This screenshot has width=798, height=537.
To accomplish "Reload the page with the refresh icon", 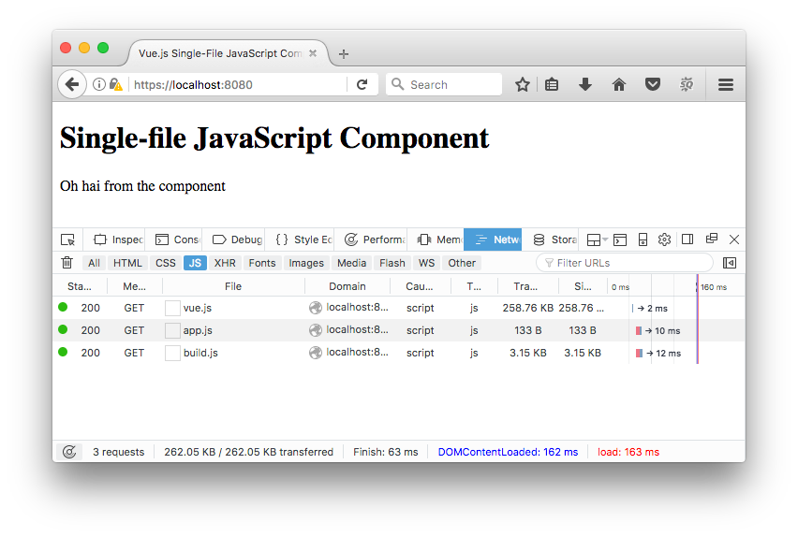I will click(x=362, y=84).
